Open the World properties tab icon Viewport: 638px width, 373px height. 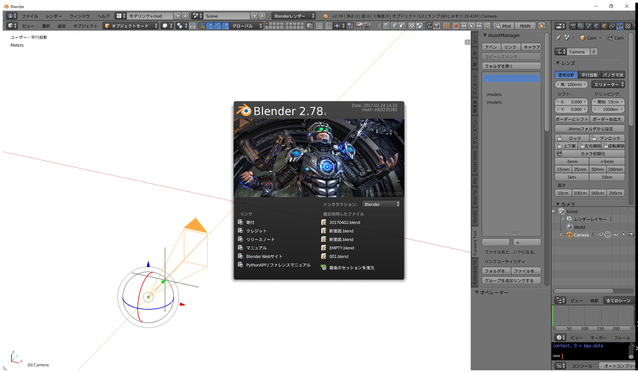click(597, 26)
